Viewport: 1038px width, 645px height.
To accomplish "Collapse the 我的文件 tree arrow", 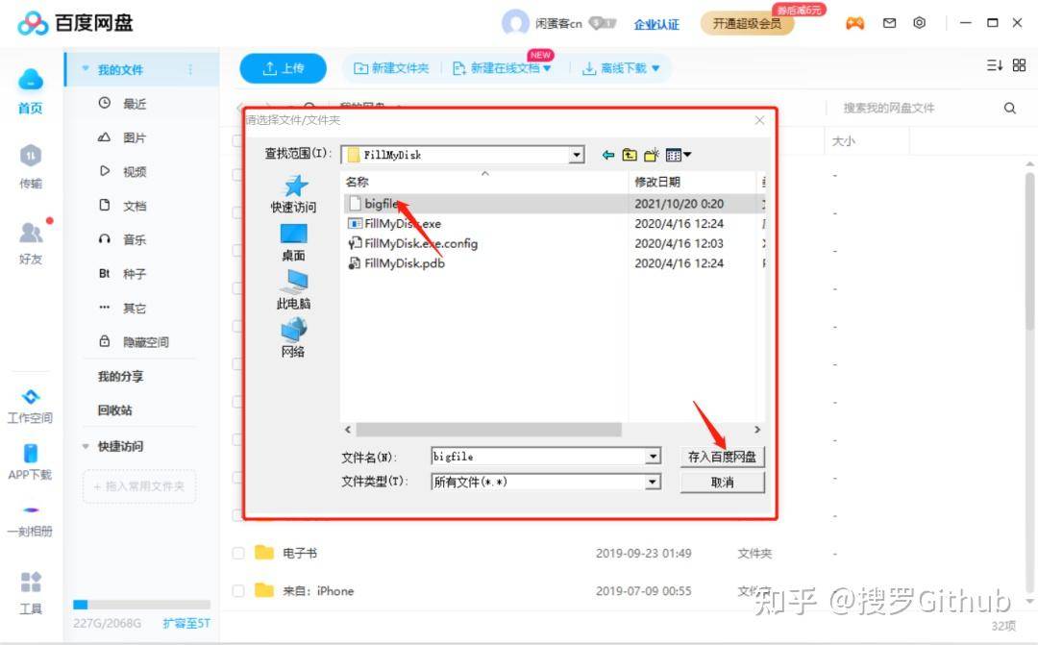I will 86,69.
